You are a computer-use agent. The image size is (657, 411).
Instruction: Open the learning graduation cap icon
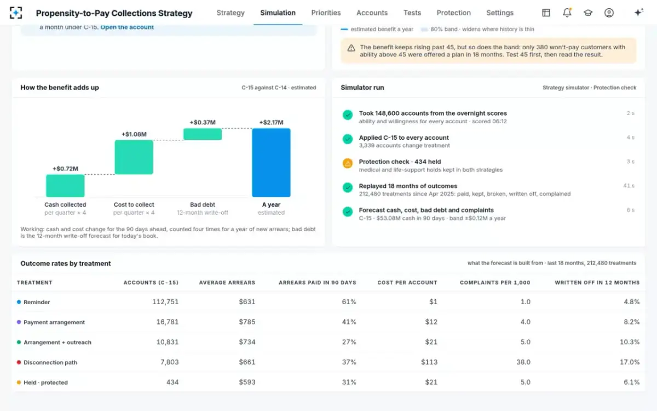(587, 13)
